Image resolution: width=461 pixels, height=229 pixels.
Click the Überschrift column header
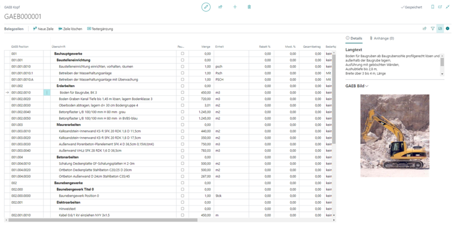tap(59, 47)
